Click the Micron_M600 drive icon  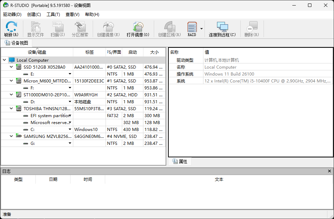click(x=19, y=81)
